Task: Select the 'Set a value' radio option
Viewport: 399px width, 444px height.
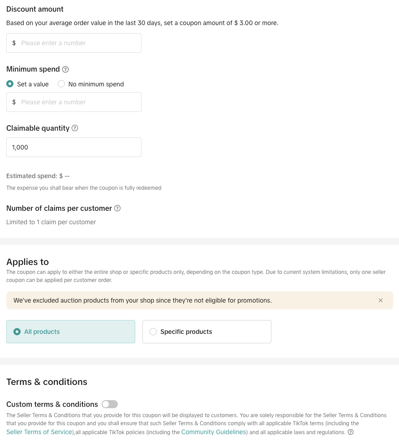Action: 10,84
